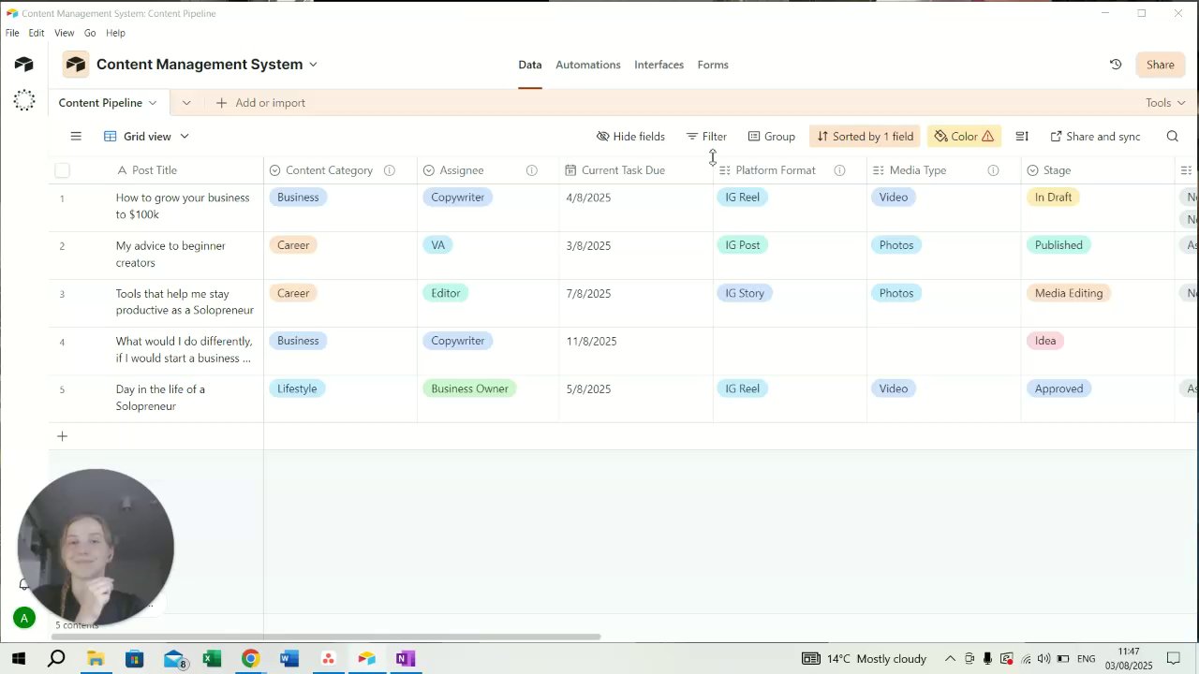Click the Windows Start button
Image resolution: width=1199 pixels, height=674 pixels.
[x=18, y=659]
